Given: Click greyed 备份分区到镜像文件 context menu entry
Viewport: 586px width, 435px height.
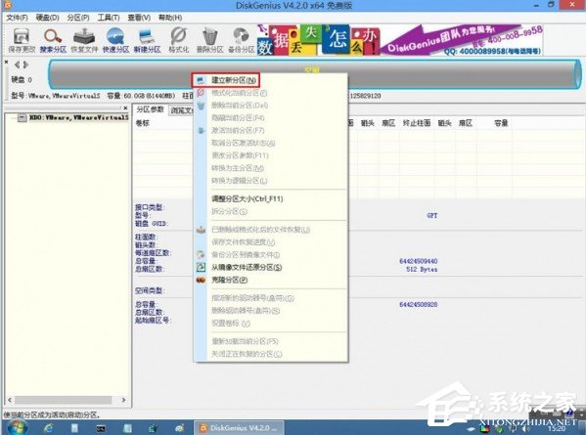Looking at the screenshot, I should (246, 255).
